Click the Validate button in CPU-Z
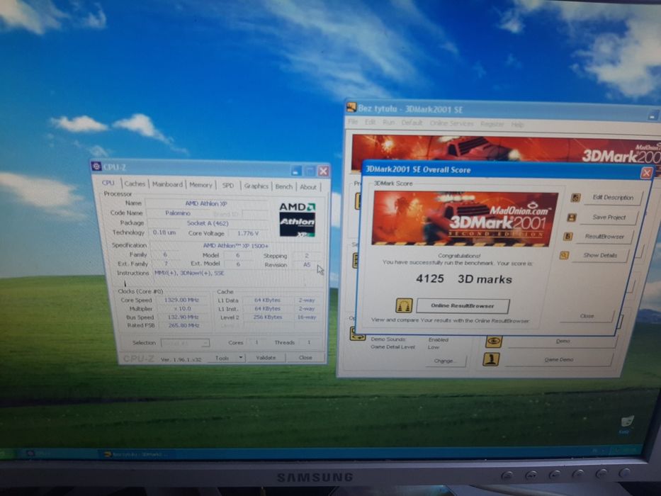661x496 pixels. coord(266,358)
